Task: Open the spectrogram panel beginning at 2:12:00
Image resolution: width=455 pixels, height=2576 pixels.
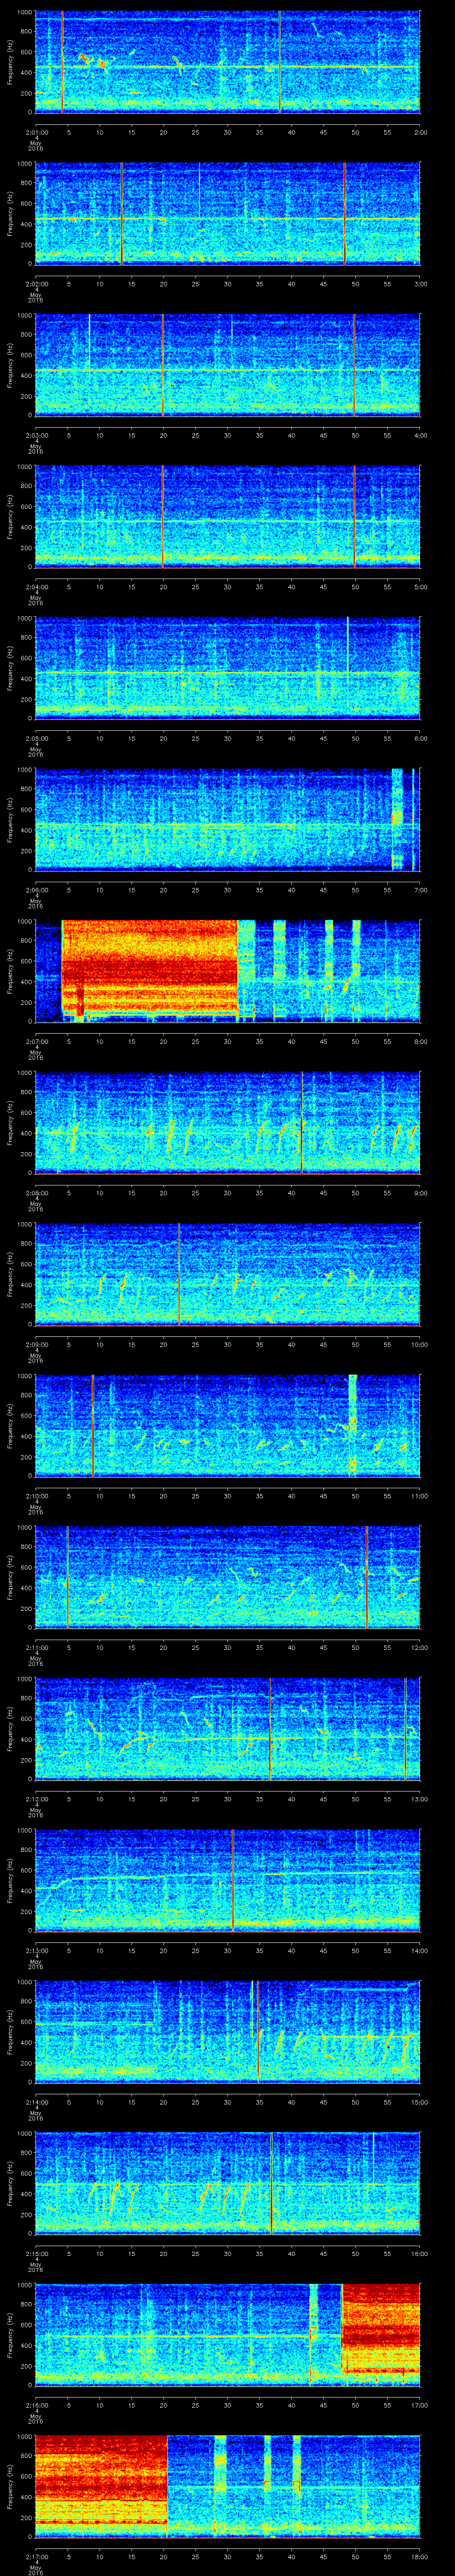Action: tap(228, 1728)
